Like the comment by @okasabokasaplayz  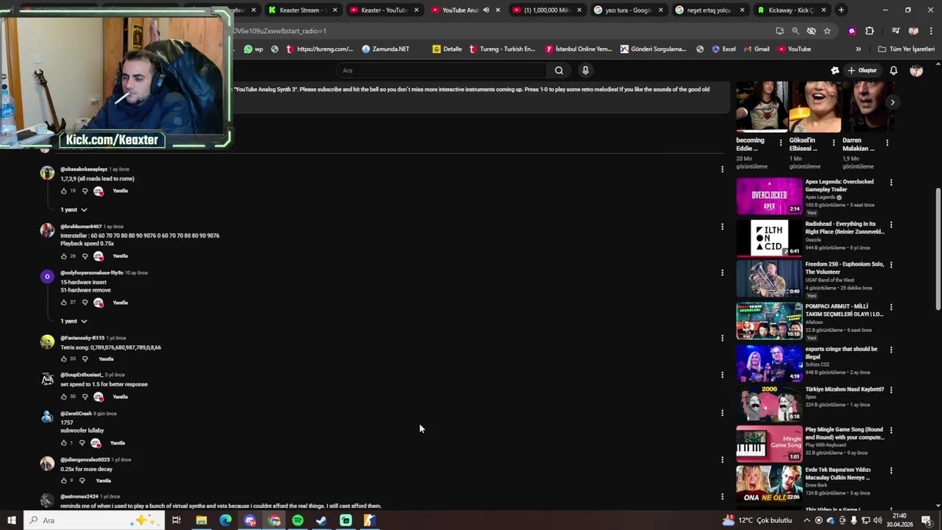64,191
